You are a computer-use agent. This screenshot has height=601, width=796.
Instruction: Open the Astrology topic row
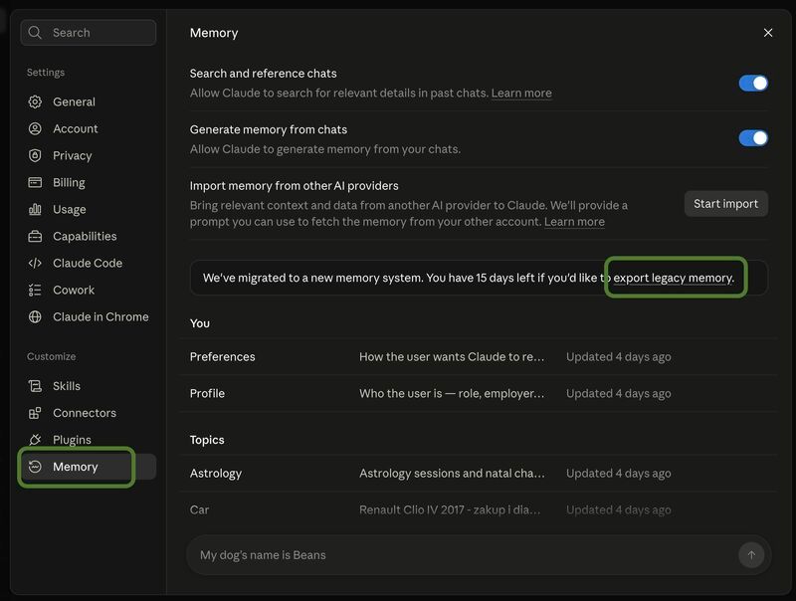pos(479,473)
